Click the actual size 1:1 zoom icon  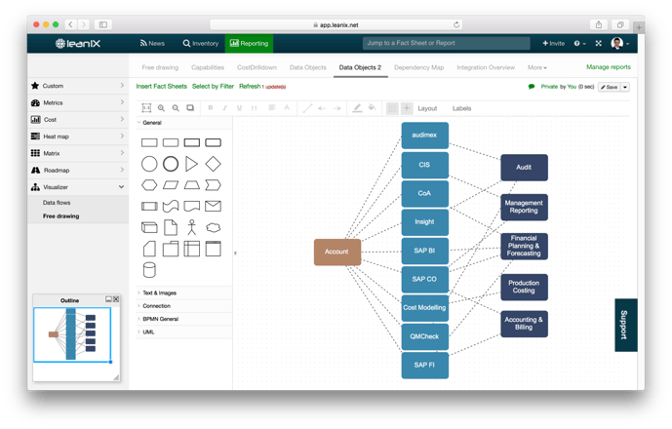pyautogui.click(x=146, y=108)
